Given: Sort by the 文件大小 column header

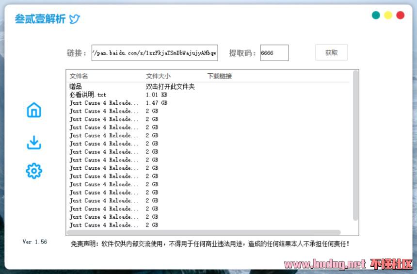Looking at the screenshot, I should pos(158,76).
